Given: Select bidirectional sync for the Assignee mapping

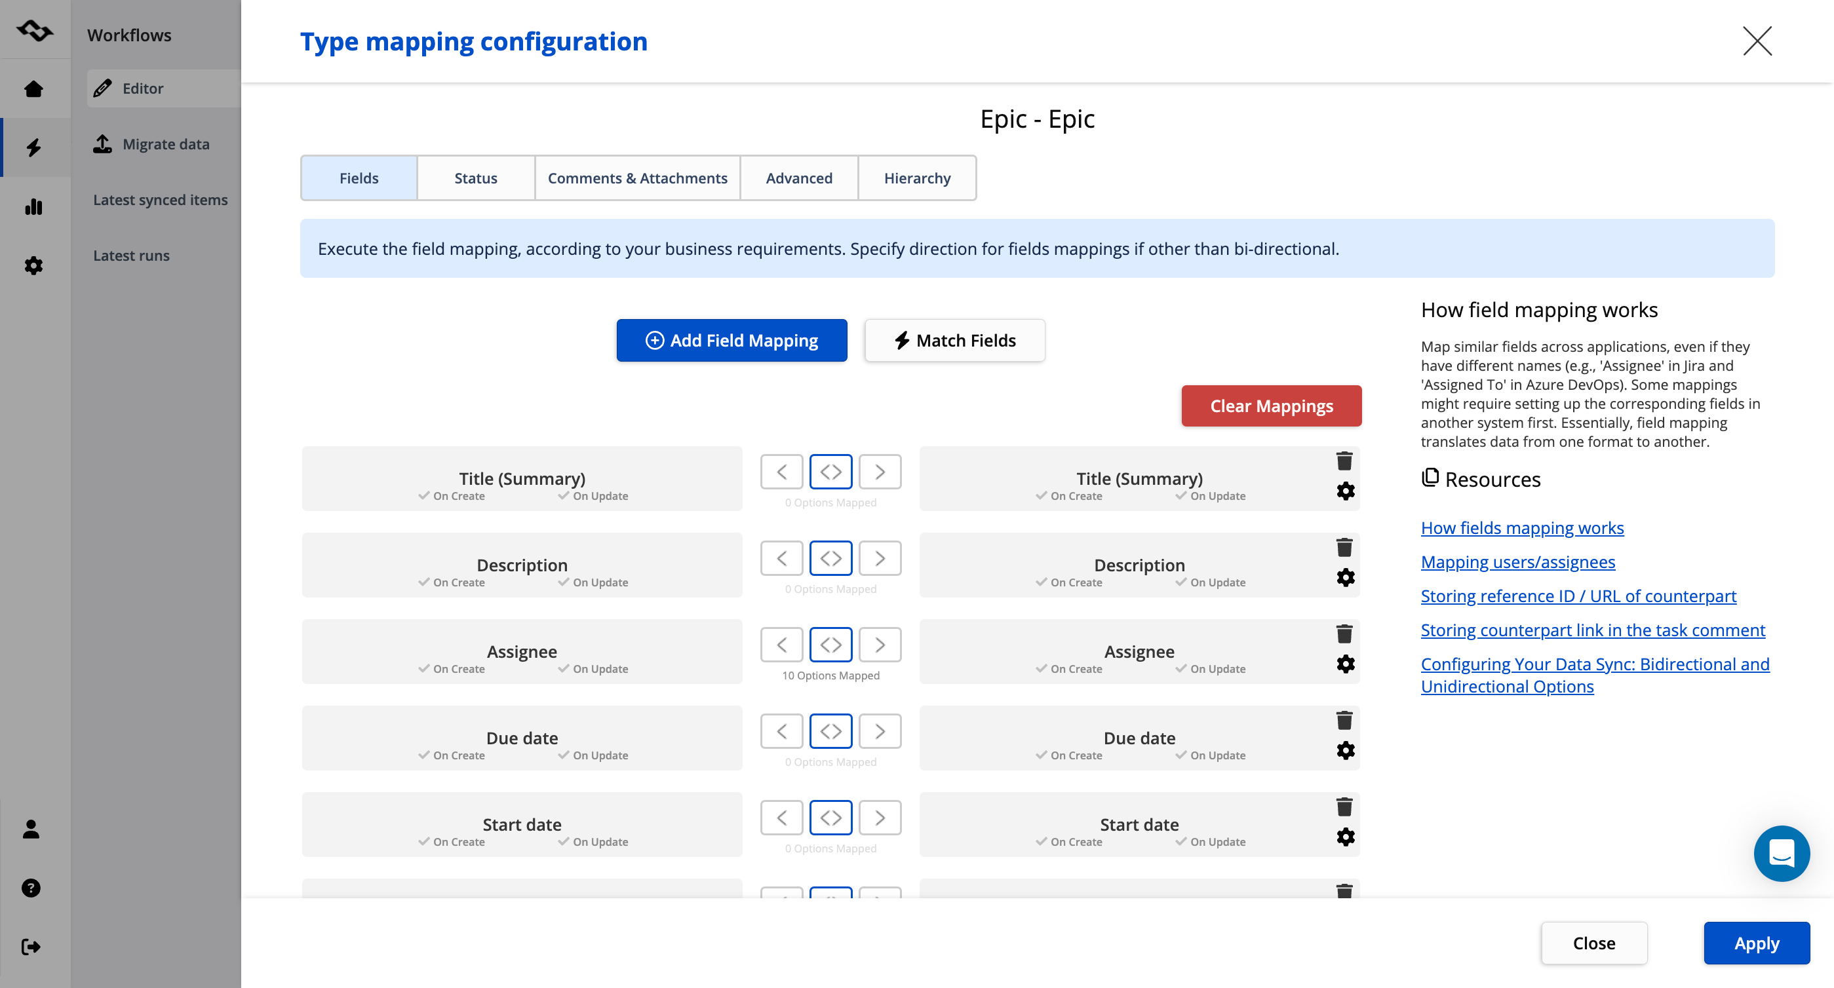Looking at the screenshot, I should coord(831,645).
